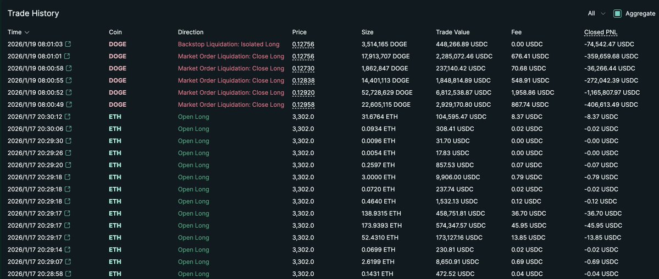Open the All filter dropdown
The image size is (659, 279).
[596, 13]
